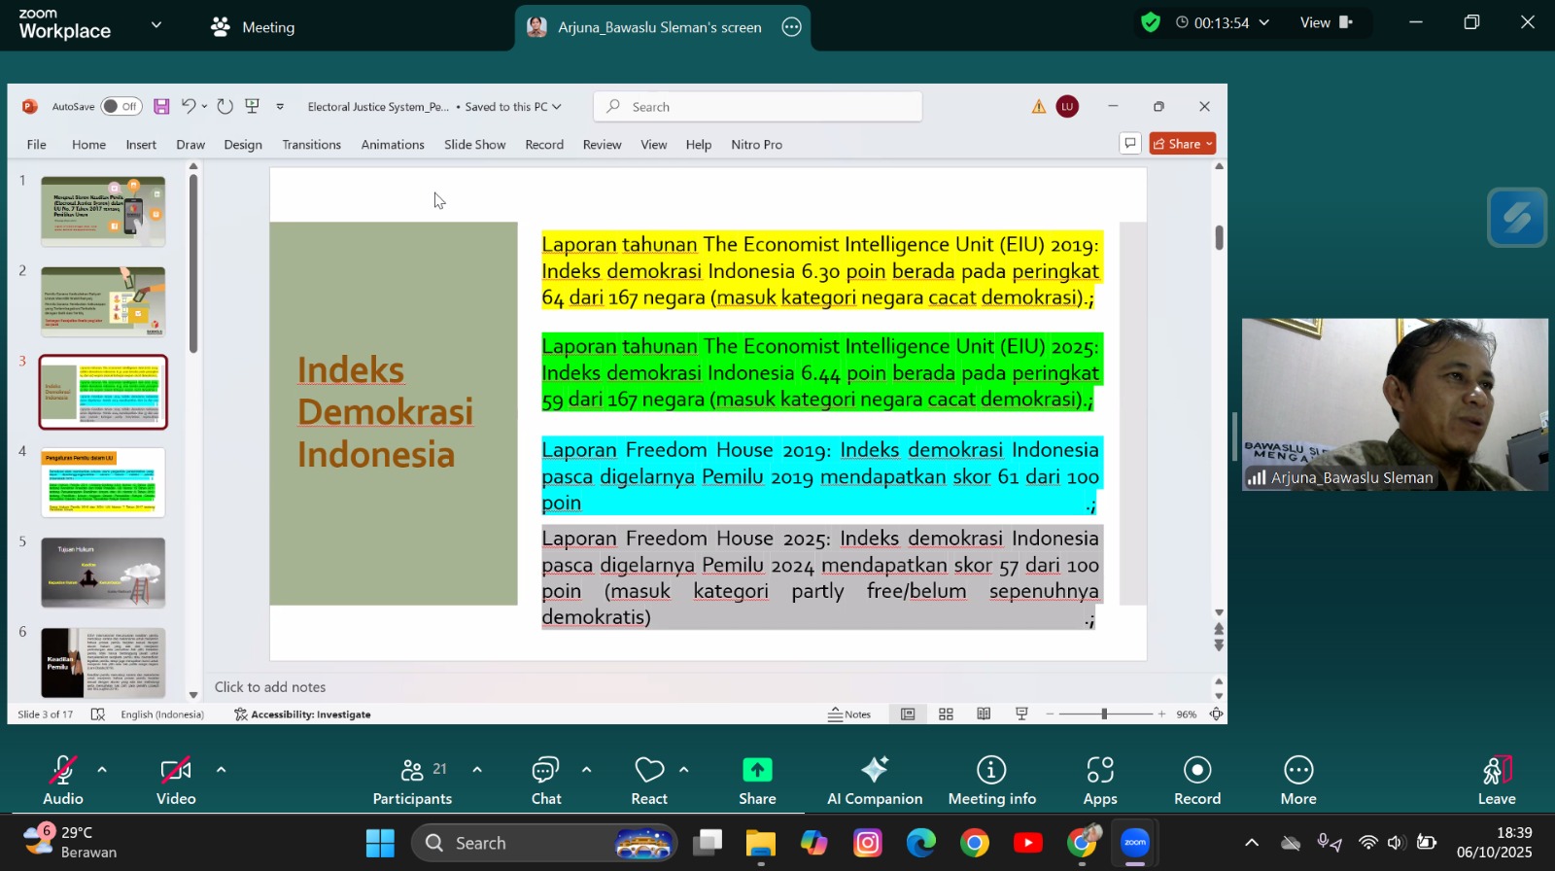
Task: Select slide 2 thumbnail
Action: 103,301
